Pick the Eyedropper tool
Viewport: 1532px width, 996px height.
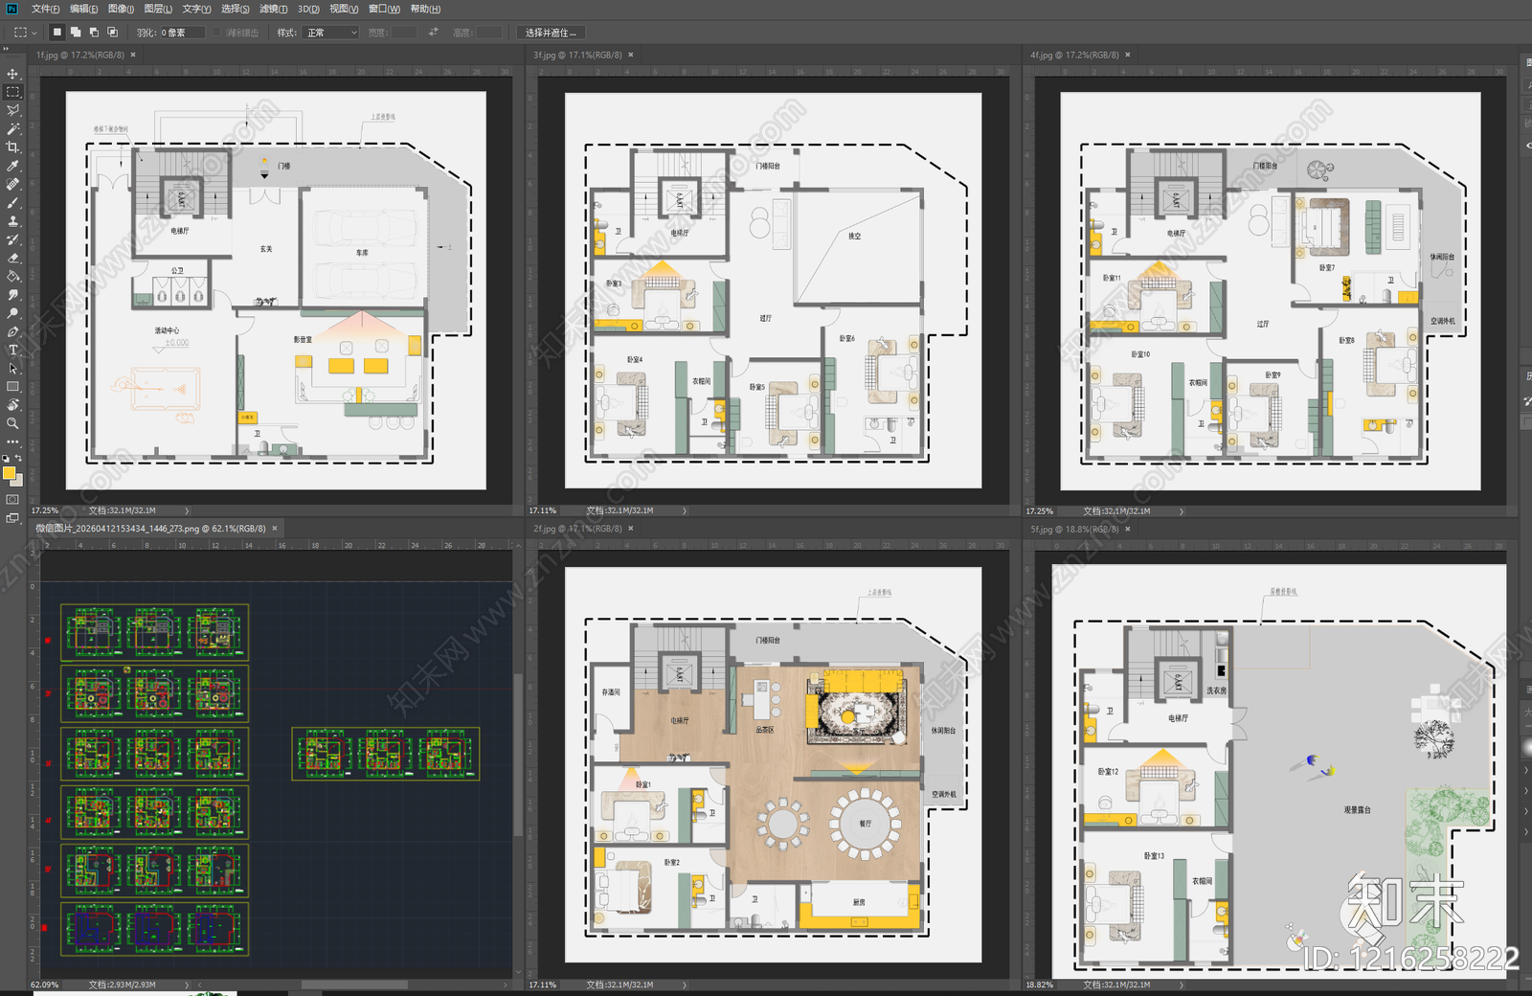point(12,166)
